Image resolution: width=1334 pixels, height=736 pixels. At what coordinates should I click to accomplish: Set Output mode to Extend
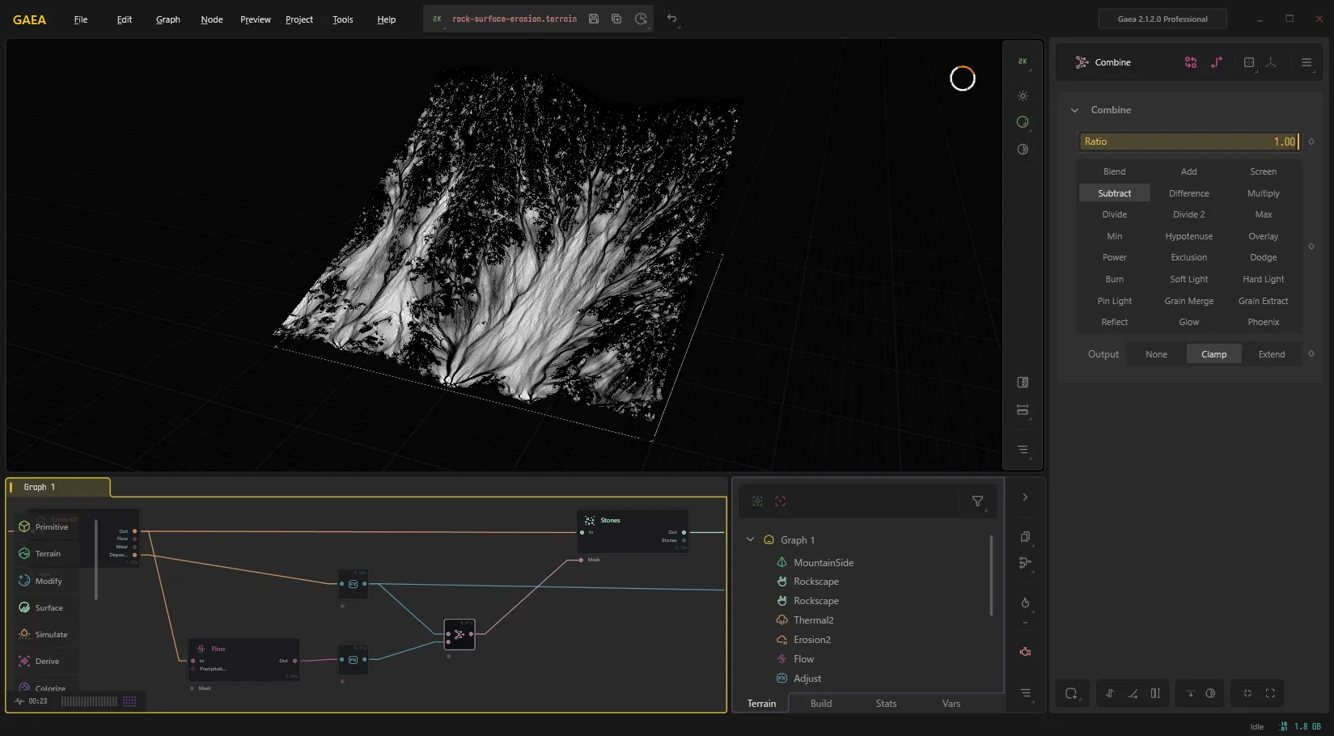(1271, 354)
